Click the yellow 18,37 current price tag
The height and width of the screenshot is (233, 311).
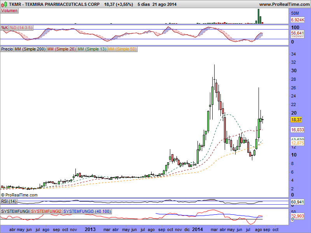pos(296,120)
